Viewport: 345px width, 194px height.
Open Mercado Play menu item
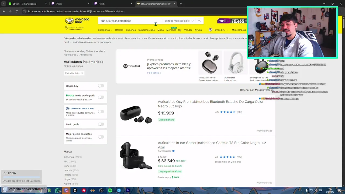point(174,30)
